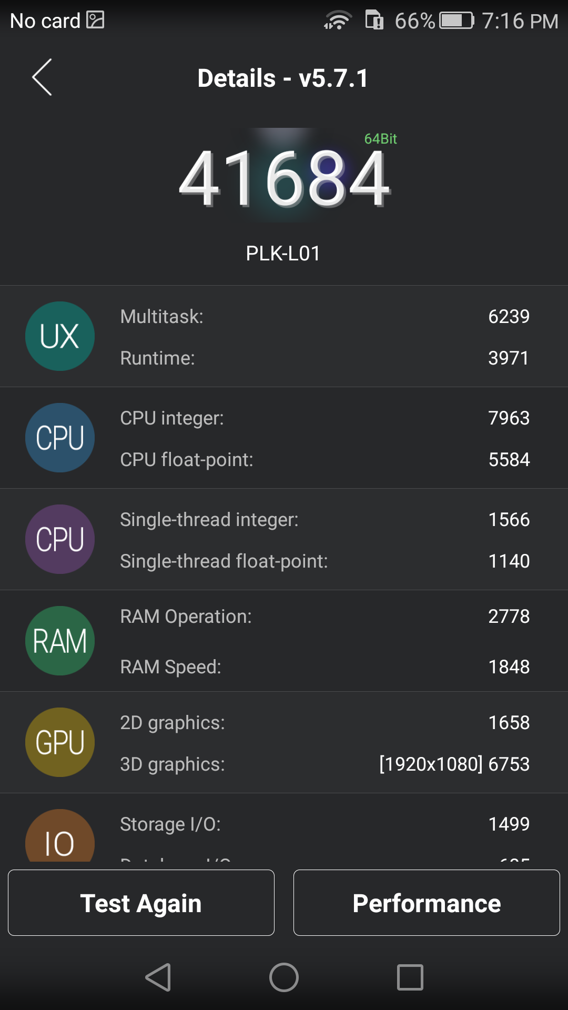
Task: Tap the olive GPU category icon
Action: (x=60, y=742)
